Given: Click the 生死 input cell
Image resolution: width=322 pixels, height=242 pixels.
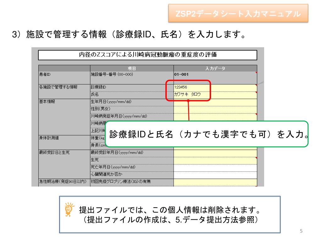Looking at the screenshot, I should [215, 160].
